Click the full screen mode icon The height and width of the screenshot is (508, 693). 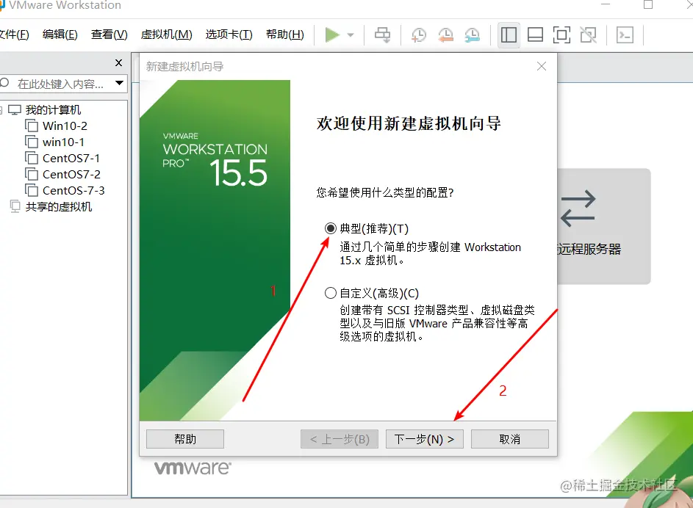(561, 35)
